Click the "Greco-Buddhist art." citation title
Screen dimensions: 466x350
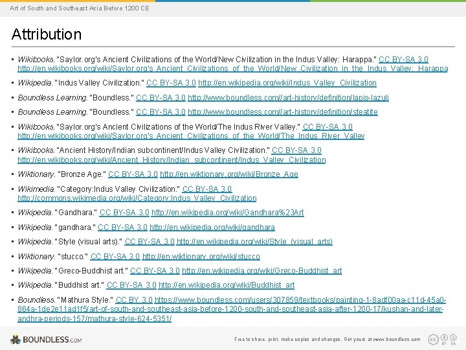[91, 270]
